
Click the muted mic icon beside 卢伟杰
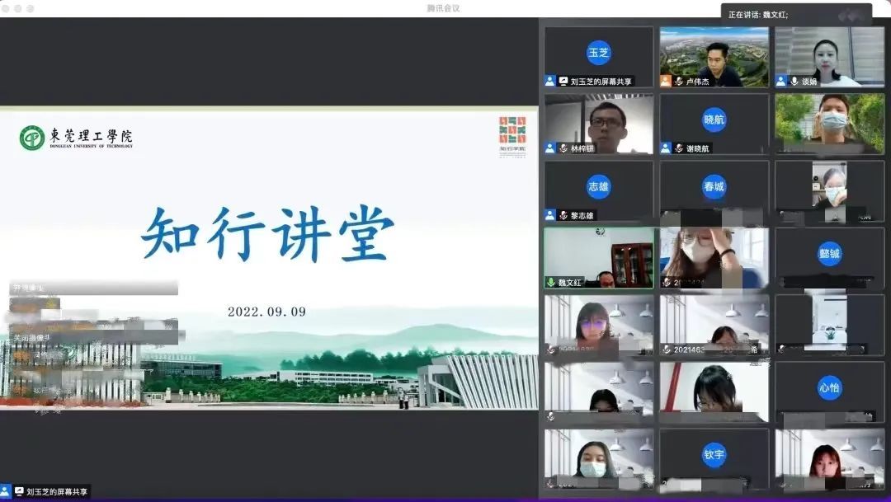pos(678,82)
